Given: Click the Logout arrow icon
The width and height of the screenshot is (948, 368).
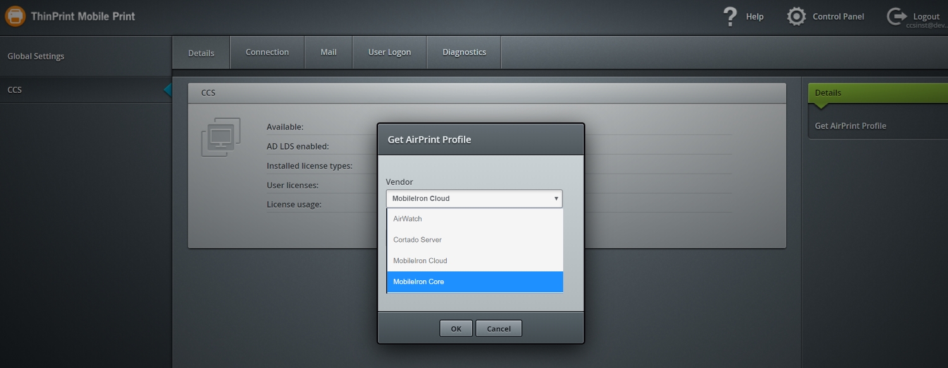Looking at the screenshot, I should coord(897,16).
